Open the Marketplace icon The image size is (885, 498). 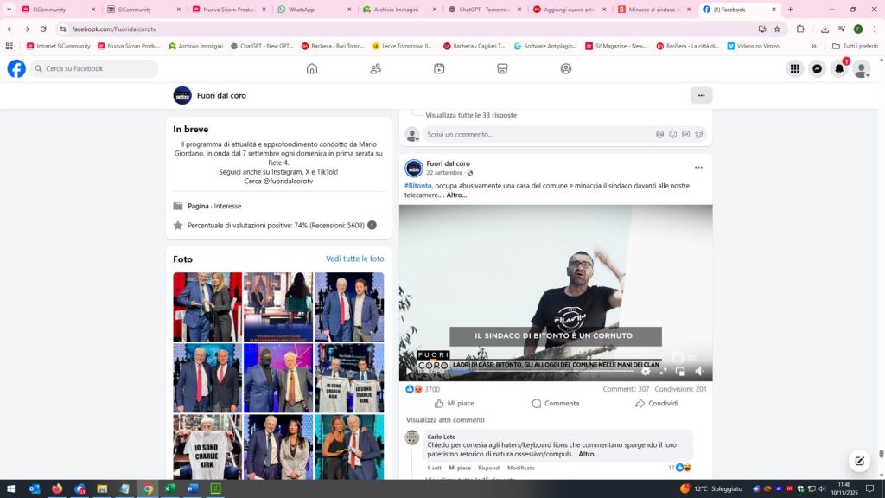pos(502,69)
